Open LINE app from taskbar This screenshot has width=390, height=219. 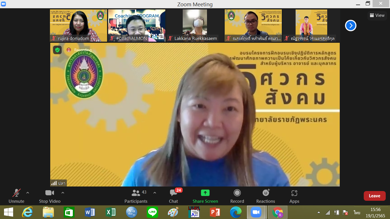point(152,212)
